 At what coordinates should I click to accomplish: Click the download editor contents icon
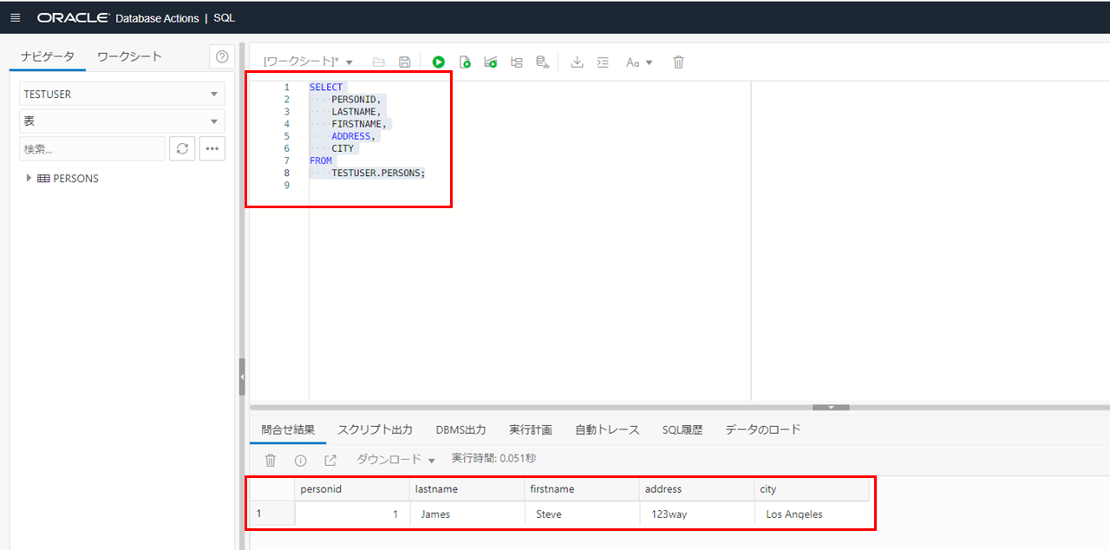click(x=577, y=62)
